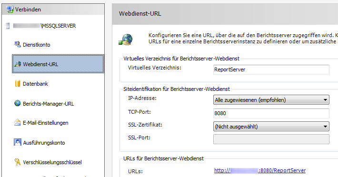Image resolution: width=338 pixels, height=177 pixels.
Task: Open the Dienstkonto page
Action: coord(37,45)
